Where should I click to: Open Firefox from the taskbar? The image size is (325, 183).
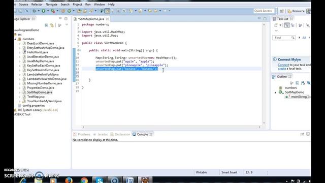(x=69, y=180)
